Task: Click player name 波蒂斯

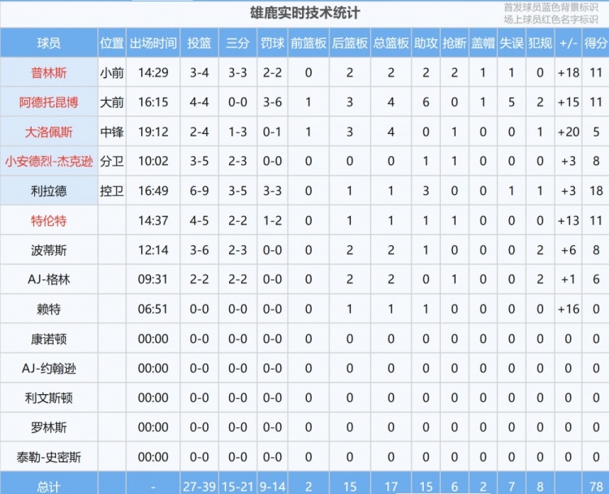Action: coord(49,250)
